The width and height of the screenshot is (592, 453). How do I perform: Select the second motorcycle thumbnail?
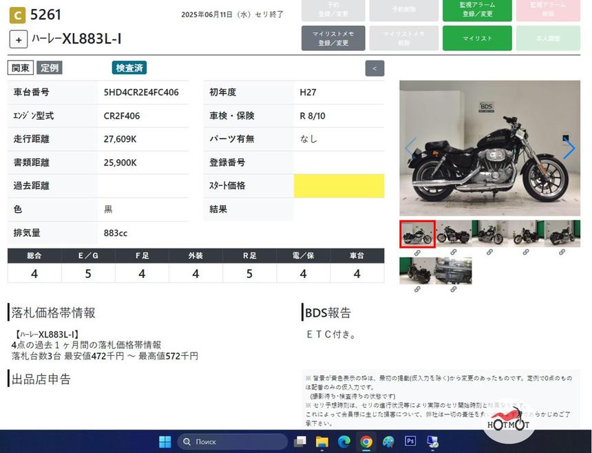click(454, 234)
